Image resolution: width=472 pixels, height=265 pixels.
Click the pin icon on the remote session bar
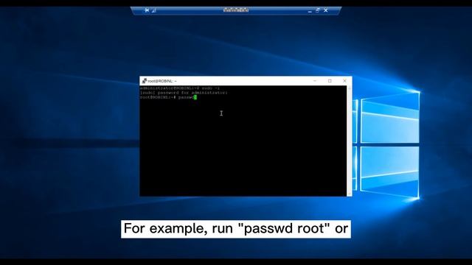click(147, 10)
